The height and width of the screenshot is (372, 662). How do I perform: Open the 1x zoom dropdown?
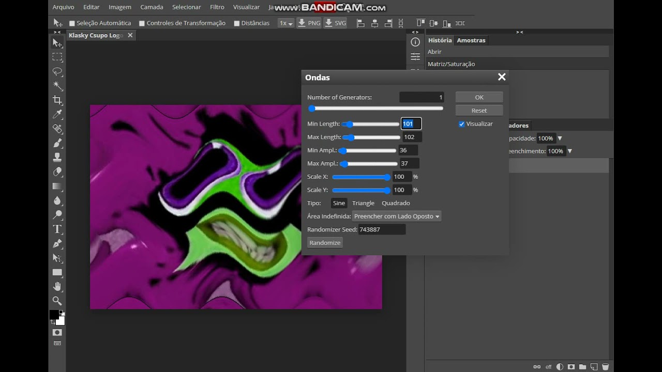(286, 23)
